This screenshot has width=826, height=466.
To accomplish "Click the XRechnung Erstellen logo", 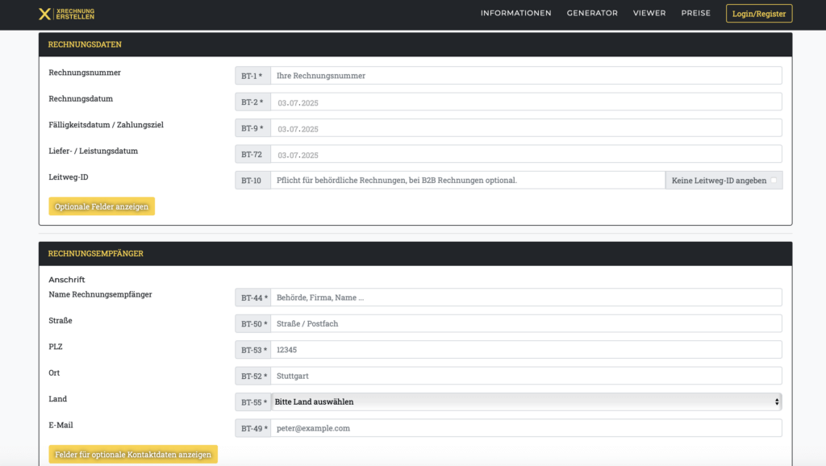I will click(x=67, y=14).
